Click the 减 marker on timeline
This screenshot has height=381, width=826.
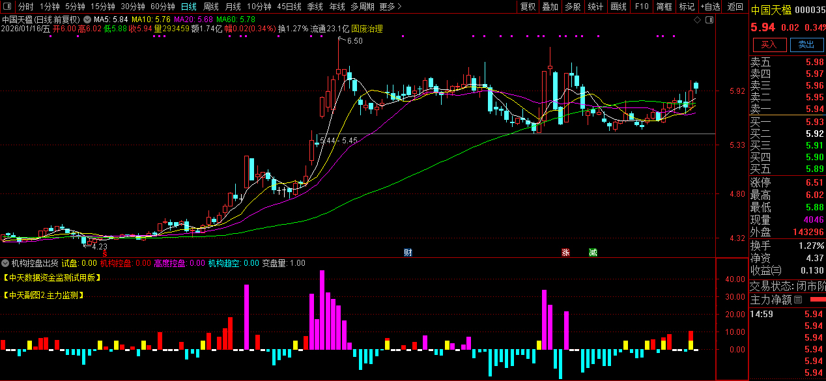tap(593, 252)
